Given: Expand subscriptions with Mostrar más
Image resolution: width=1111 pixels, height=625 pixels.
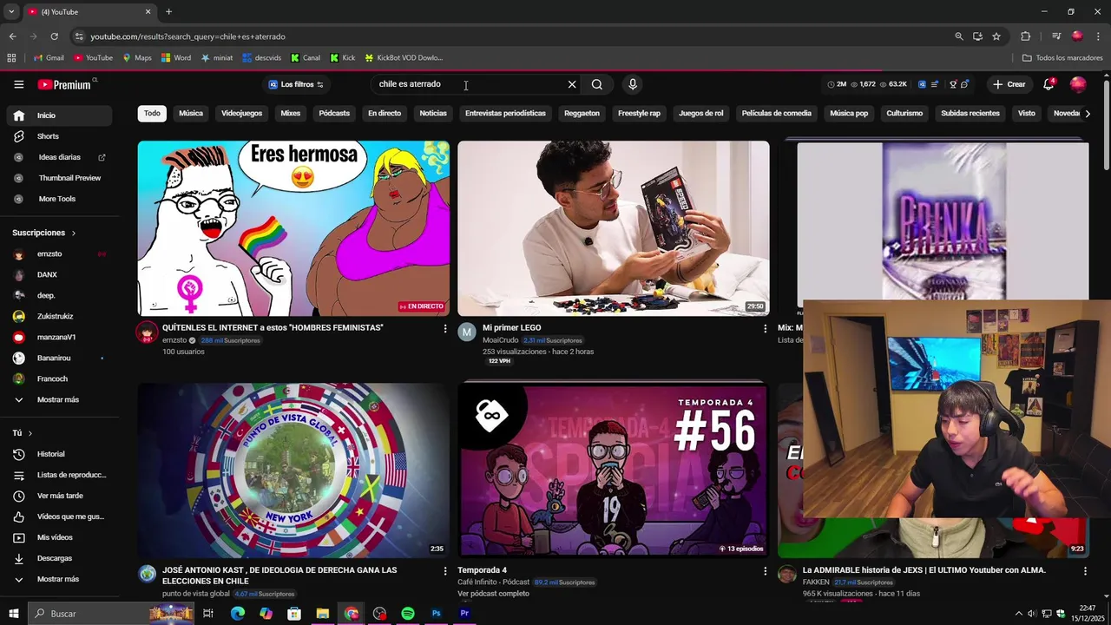Looking at the screenshot, I should click(x=59, y=399).
